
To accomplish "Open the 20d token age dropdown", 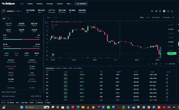I will [19, 11].
